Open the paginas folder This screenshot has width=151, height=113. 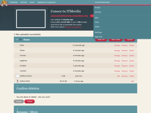23,61
